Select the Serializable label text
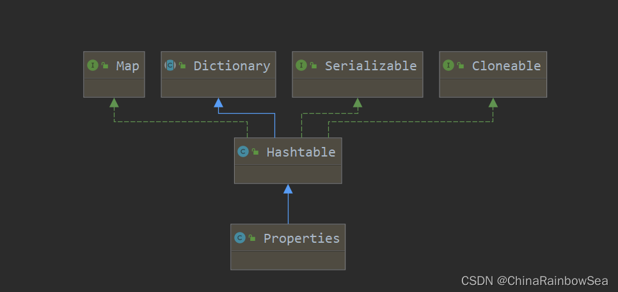Viewport: 618px width, 292px height. point(370,66)
